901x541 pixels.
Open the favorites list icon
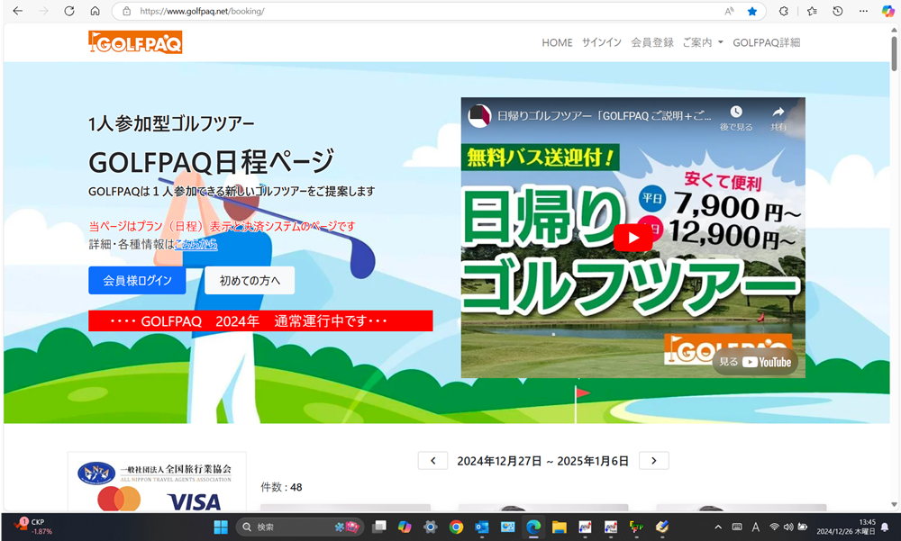812,11
